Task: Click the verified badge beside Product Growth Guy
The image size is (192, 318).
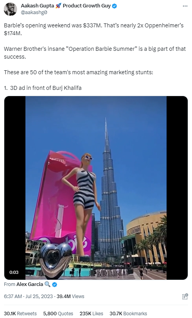Action: point(115,6)
